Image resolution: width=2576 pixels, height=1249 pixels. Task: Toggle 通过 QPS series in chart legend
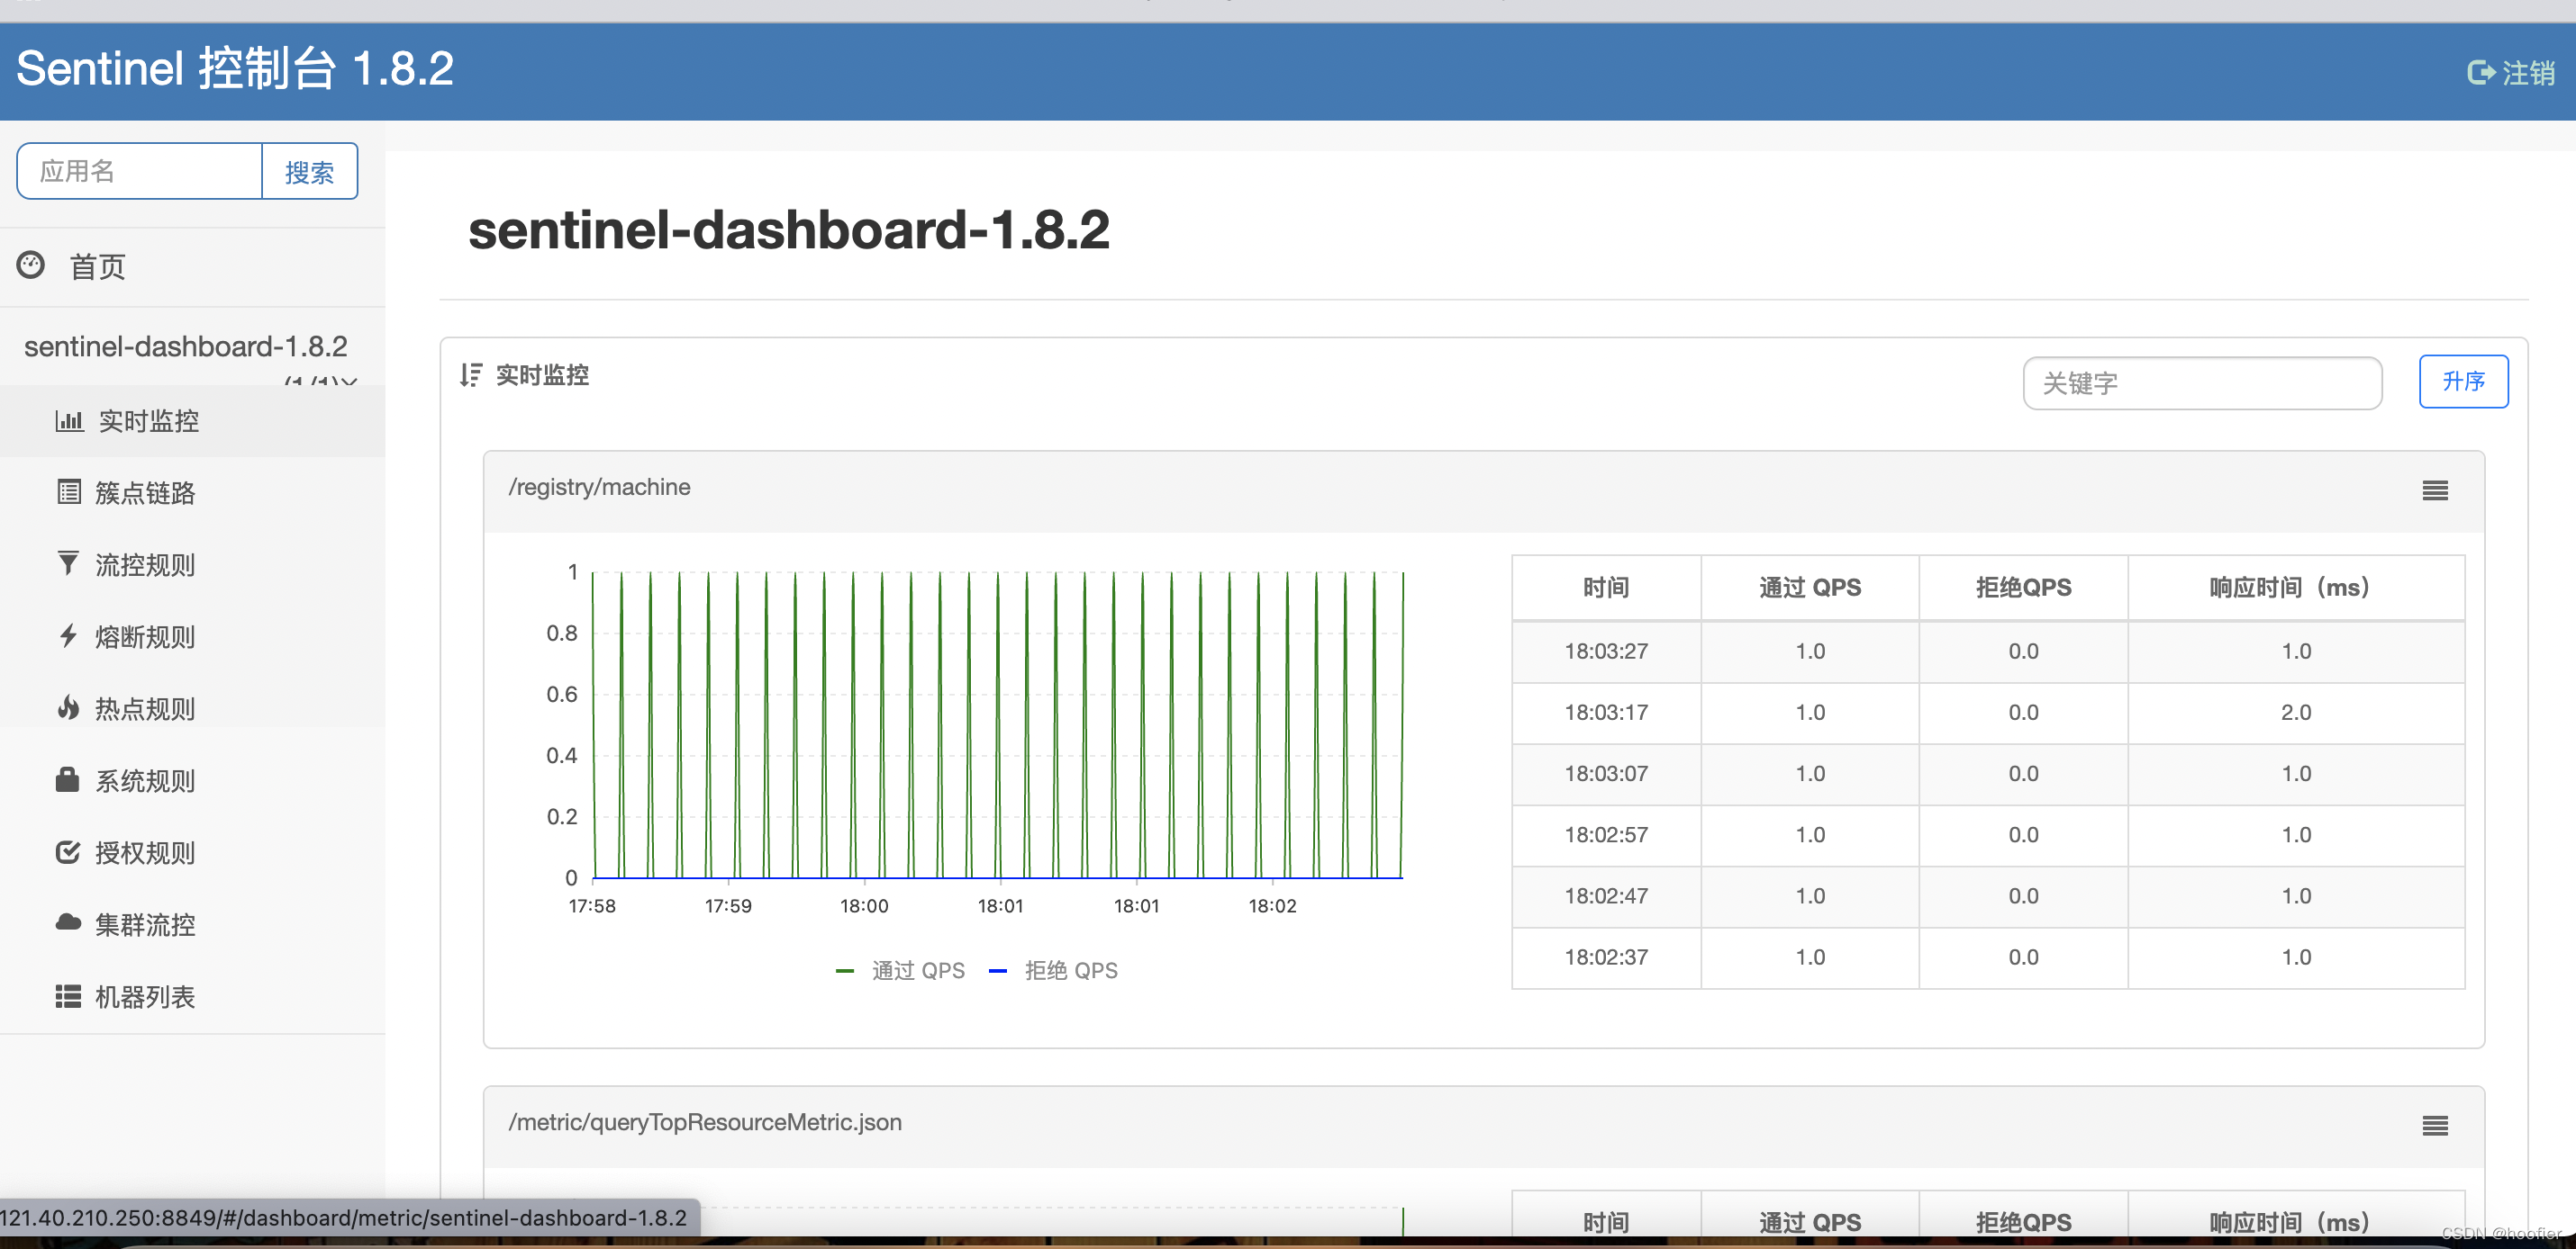(x=901, y=971)
